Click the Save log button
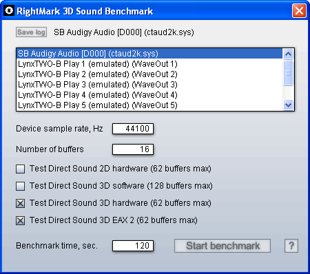 coord(32,32)
